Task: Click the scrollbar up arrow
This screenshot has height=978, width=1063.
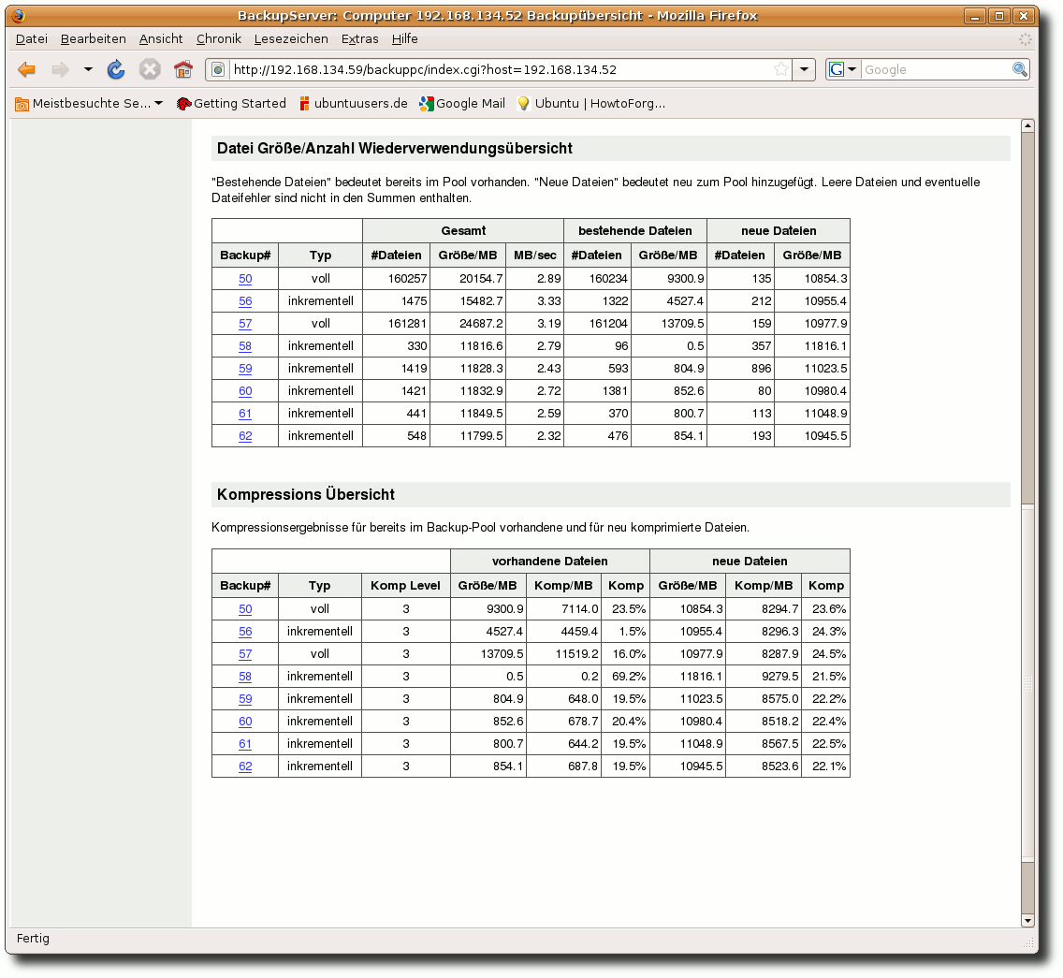Action: (x=1027, y=125)
